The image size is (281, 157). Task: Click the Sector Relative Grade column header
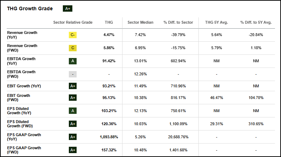click(73, 22)
